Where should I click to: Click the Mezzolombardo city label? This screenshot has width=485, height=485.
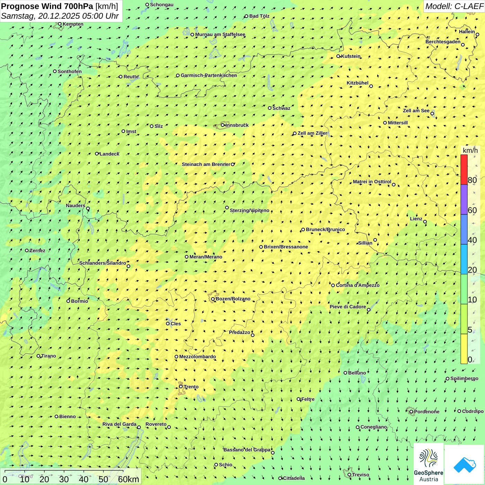[x=197, y=356]
